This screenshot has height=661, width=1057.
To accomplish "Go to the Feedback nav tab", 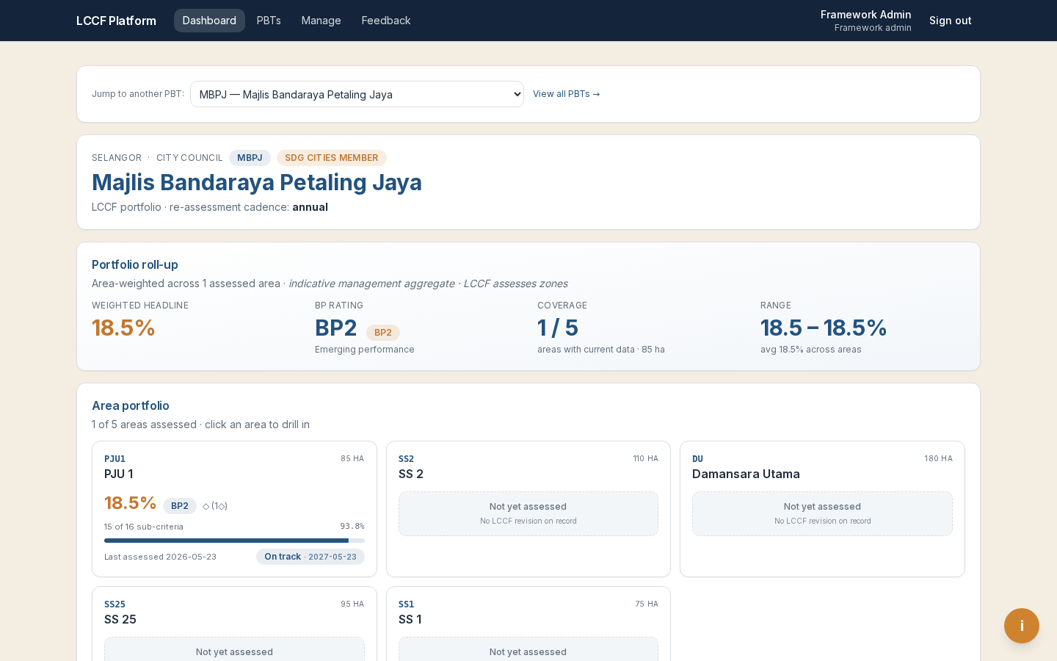I will coord(386,21).
